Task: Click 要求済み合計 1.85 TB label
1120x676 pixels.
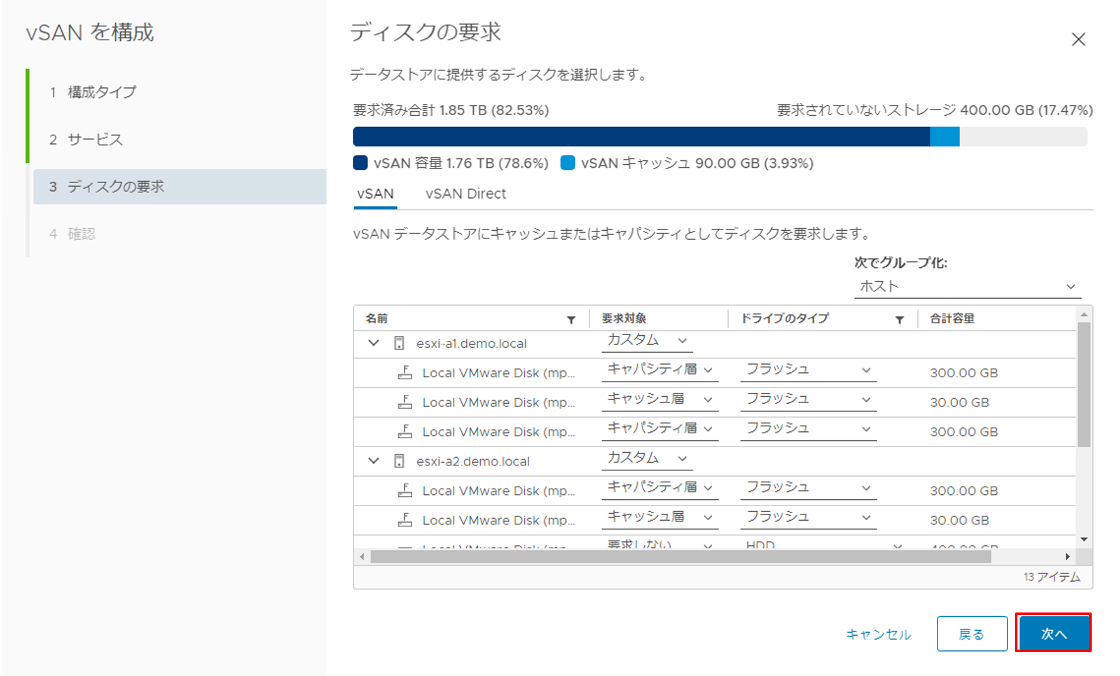Action: coord(451,110)
